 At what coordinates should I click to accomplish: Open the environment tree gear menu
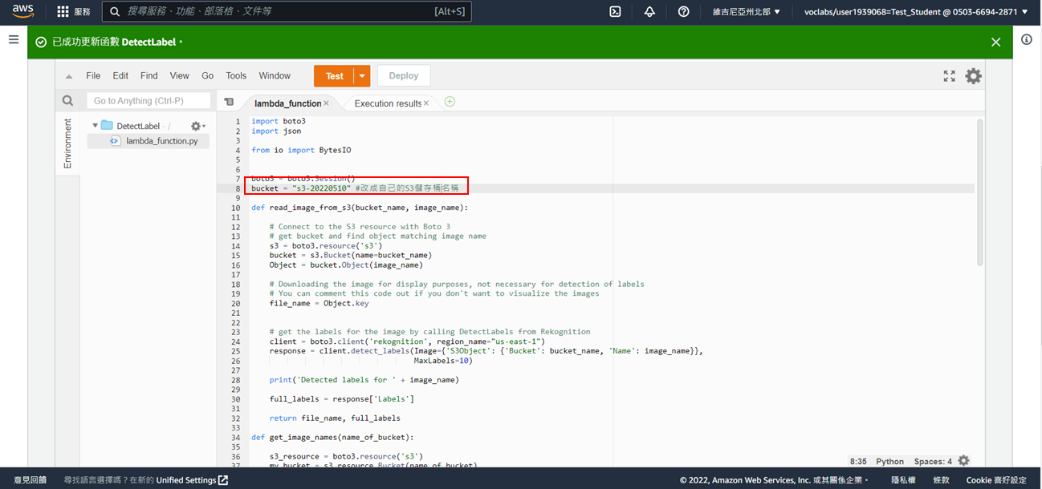click(197, 126)
